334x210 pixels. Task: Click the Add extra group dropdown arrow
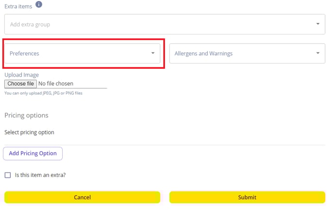point(317,24)
